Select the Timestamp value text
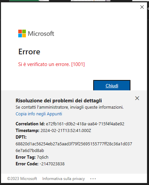The width and height of the screenshot is (149, 185). pyautogui.click(x=66, y=131)
